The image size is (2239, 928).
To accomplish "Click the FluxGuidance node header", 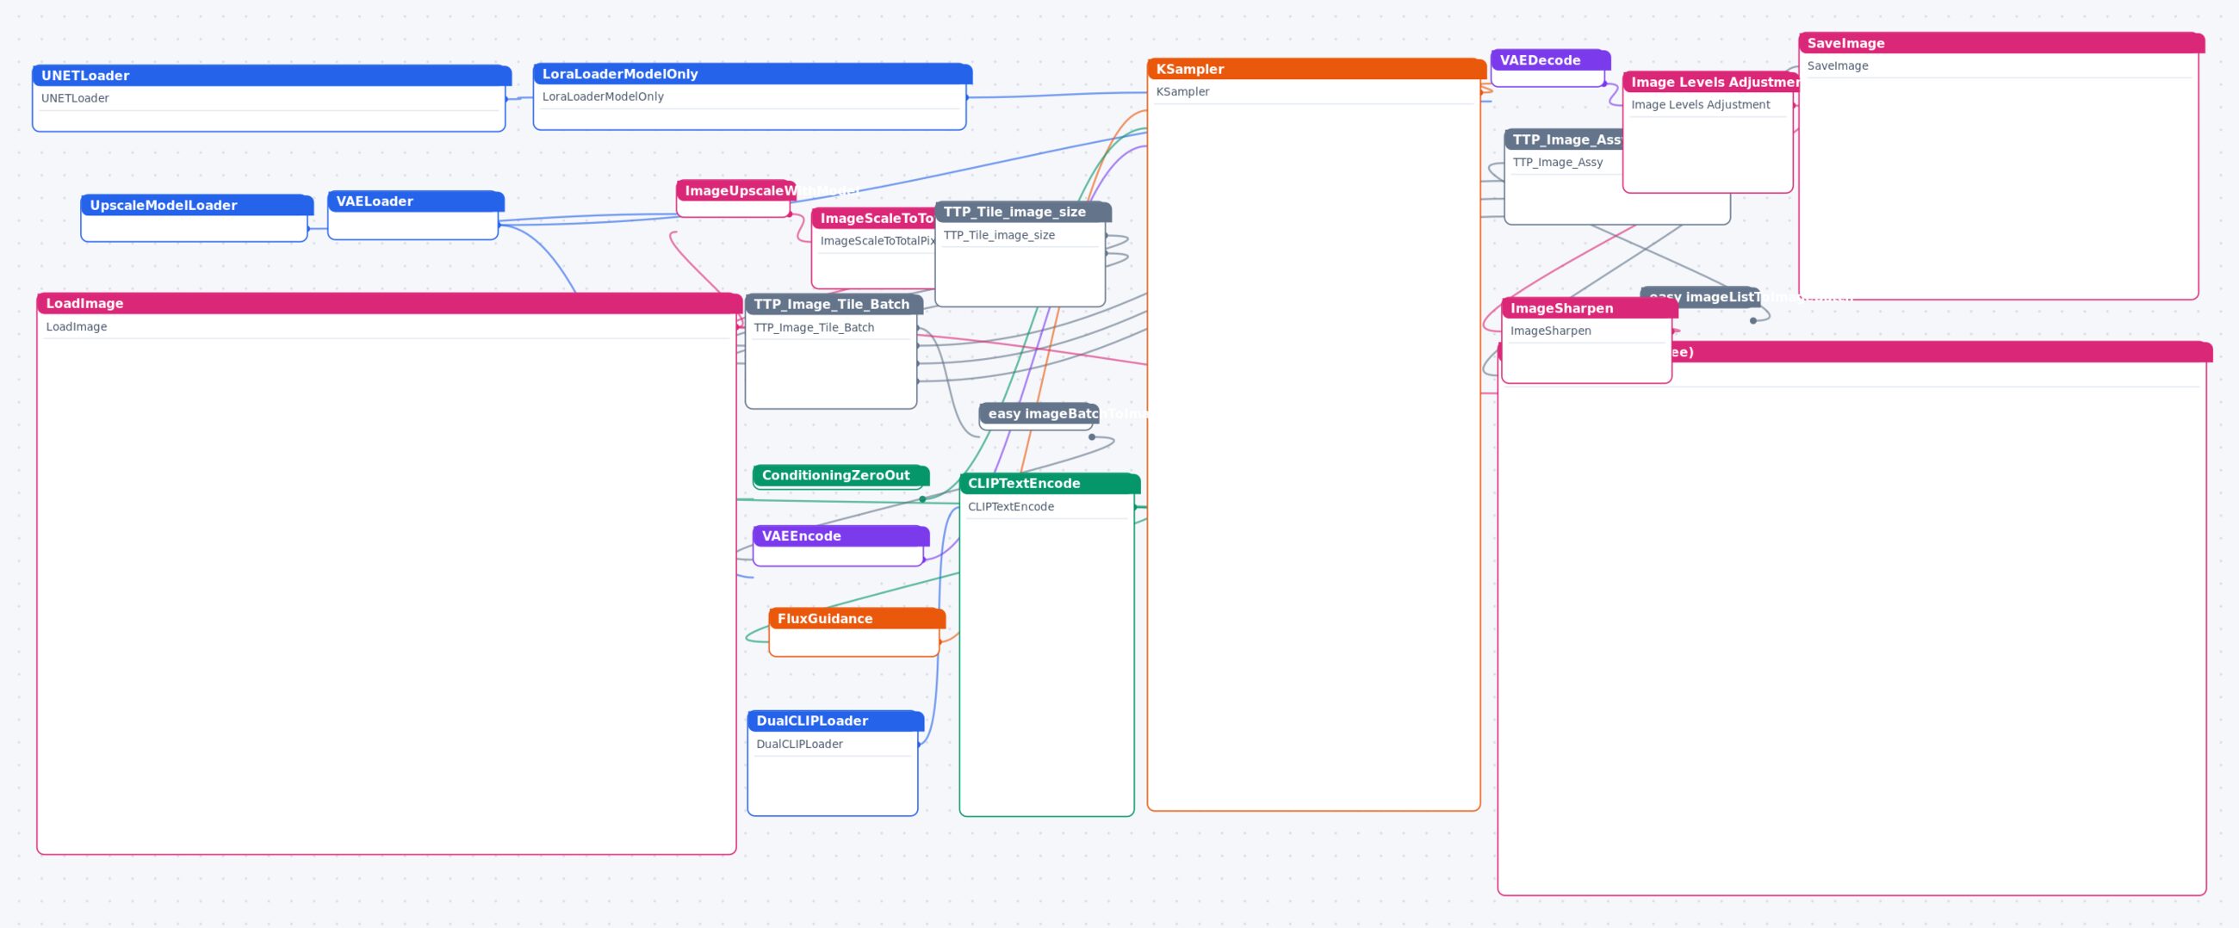I will [856, 619].
